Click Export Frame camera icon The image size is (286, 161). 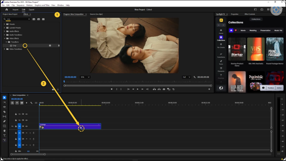point(164,89)
